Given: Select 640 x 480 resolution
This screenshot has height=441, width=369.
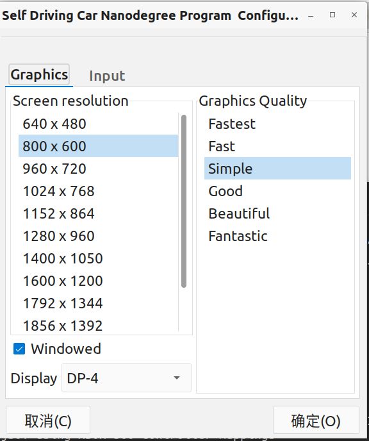Looking at the screenshot, I should coord(99,124).
